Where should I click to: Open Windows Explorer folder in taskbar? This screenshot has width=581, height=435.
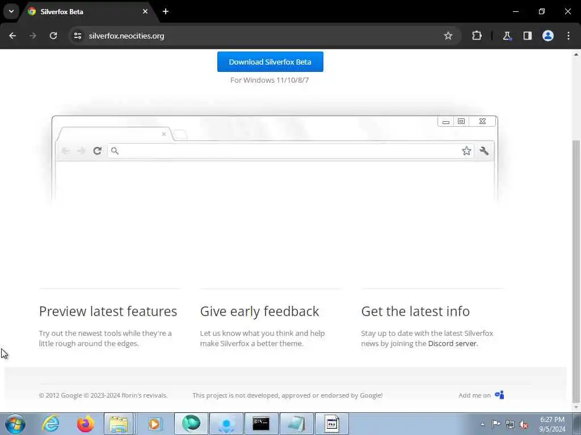click(x=119, y=424)
